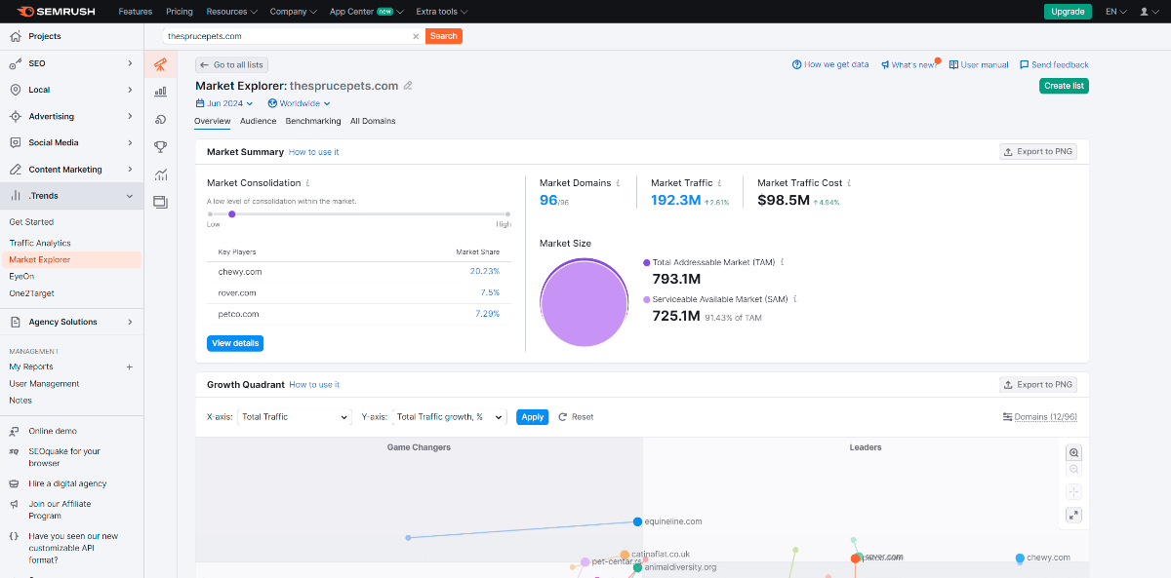This screenshot has width=1171, height=578.
Task: Expand the SEO sidebar section
Action: (x=71, y=63)
